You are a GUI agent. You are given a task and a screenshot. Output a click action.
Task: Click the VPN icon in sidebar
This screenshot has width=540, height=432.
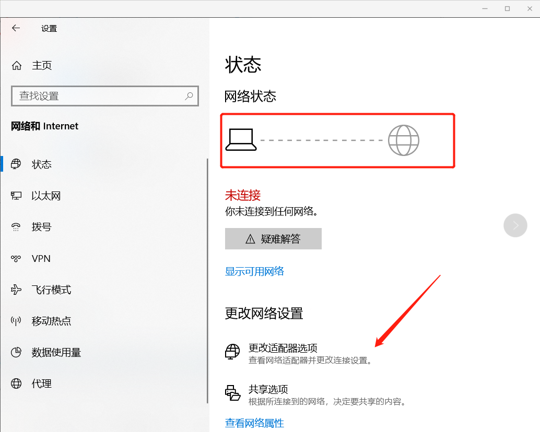16,258
